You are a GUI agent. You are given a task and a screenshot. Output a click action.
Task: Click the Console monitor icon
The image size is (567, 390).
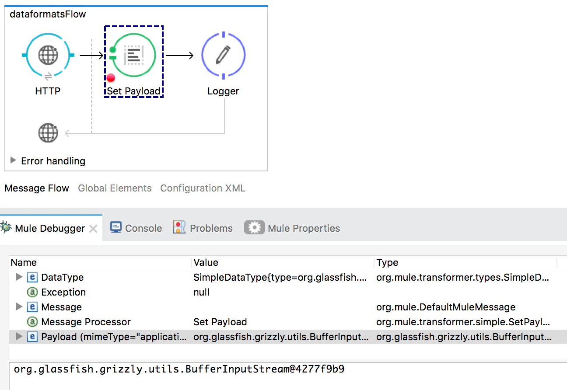tap(115, 228)
